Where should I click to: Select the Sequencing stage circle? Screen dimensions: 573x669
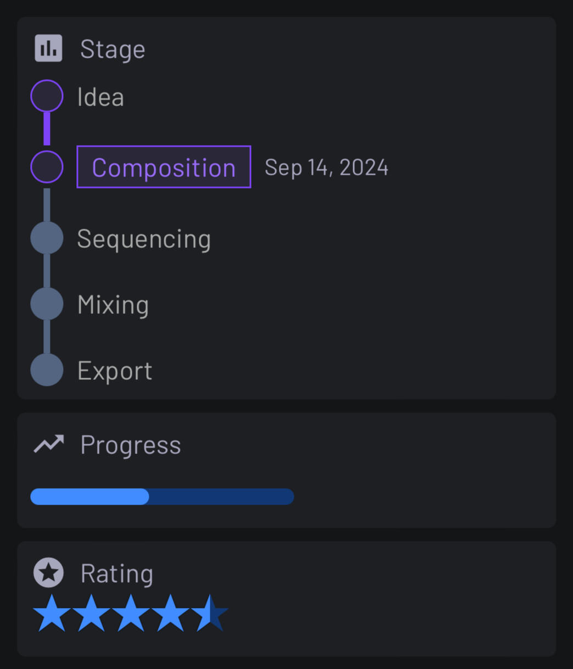[x=47, y=238]
